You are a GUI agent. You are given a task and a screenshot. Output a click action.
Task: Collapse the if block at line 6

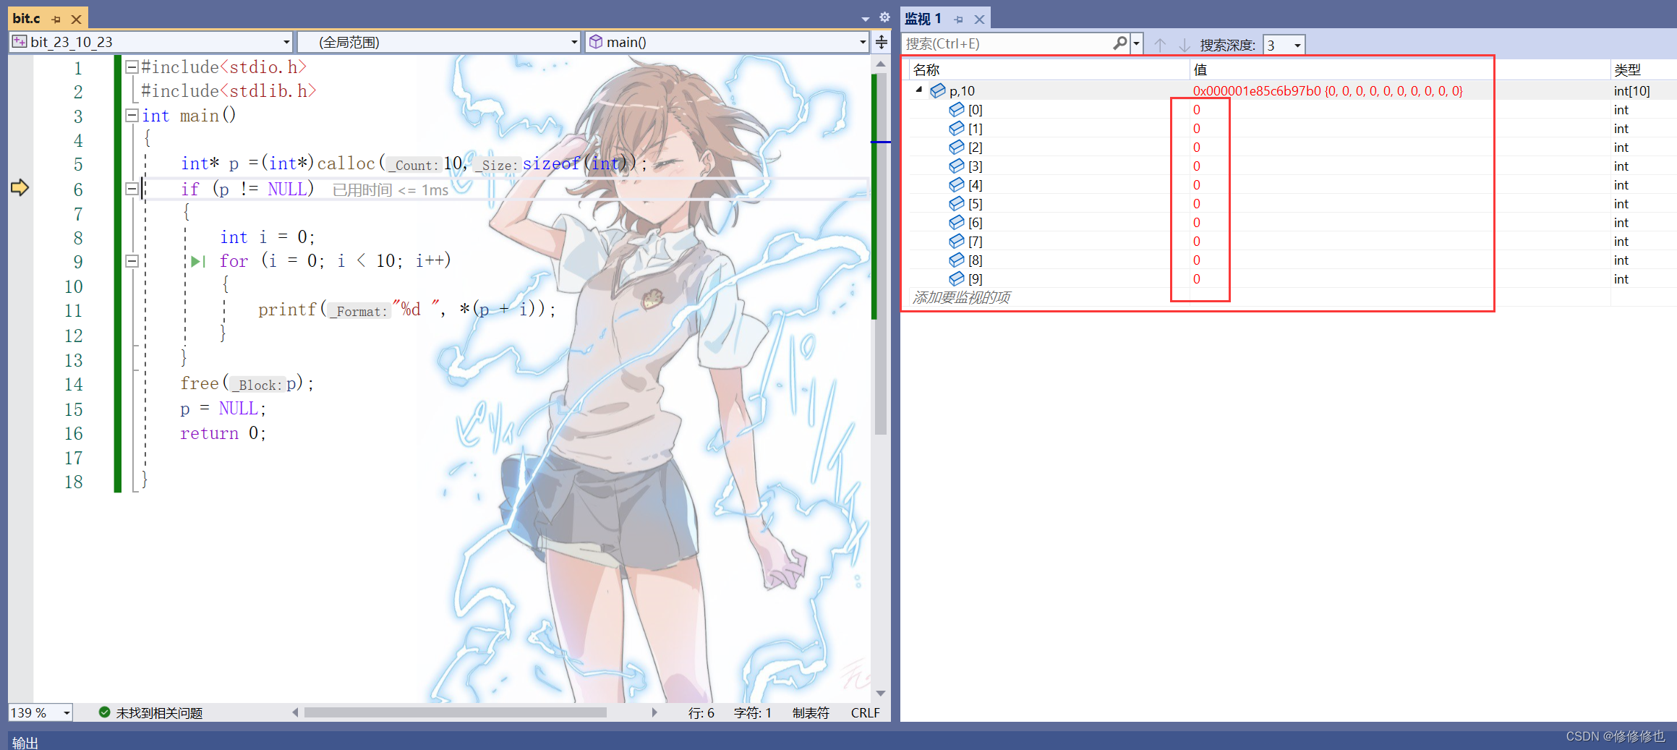point(132,189)
